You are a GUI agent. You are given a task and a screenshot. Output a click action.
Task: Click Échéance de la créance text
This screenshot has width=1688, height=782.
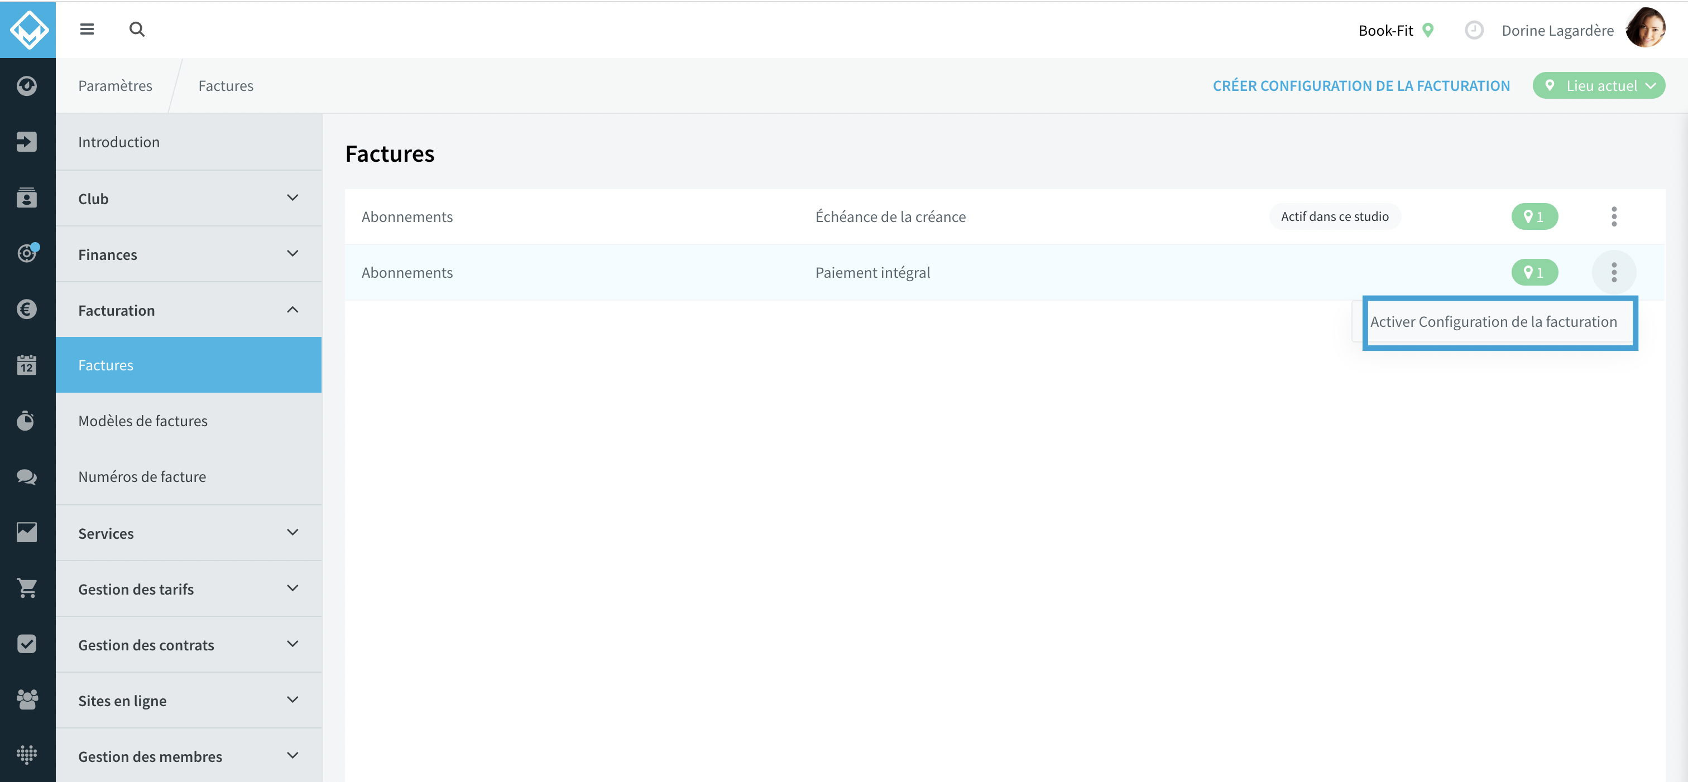pyautogui.click(x=890, y=217)
